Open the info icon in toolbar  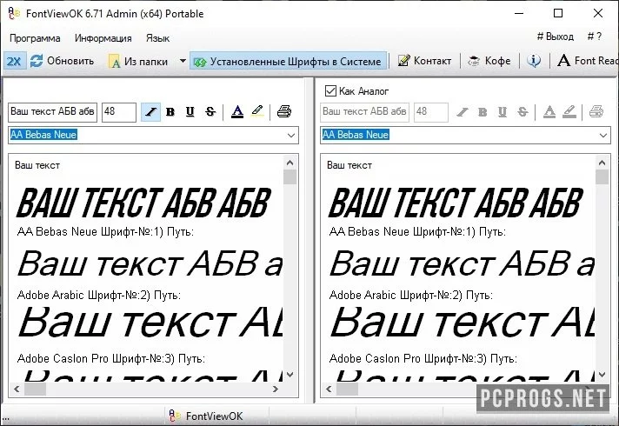click(534, 60)
